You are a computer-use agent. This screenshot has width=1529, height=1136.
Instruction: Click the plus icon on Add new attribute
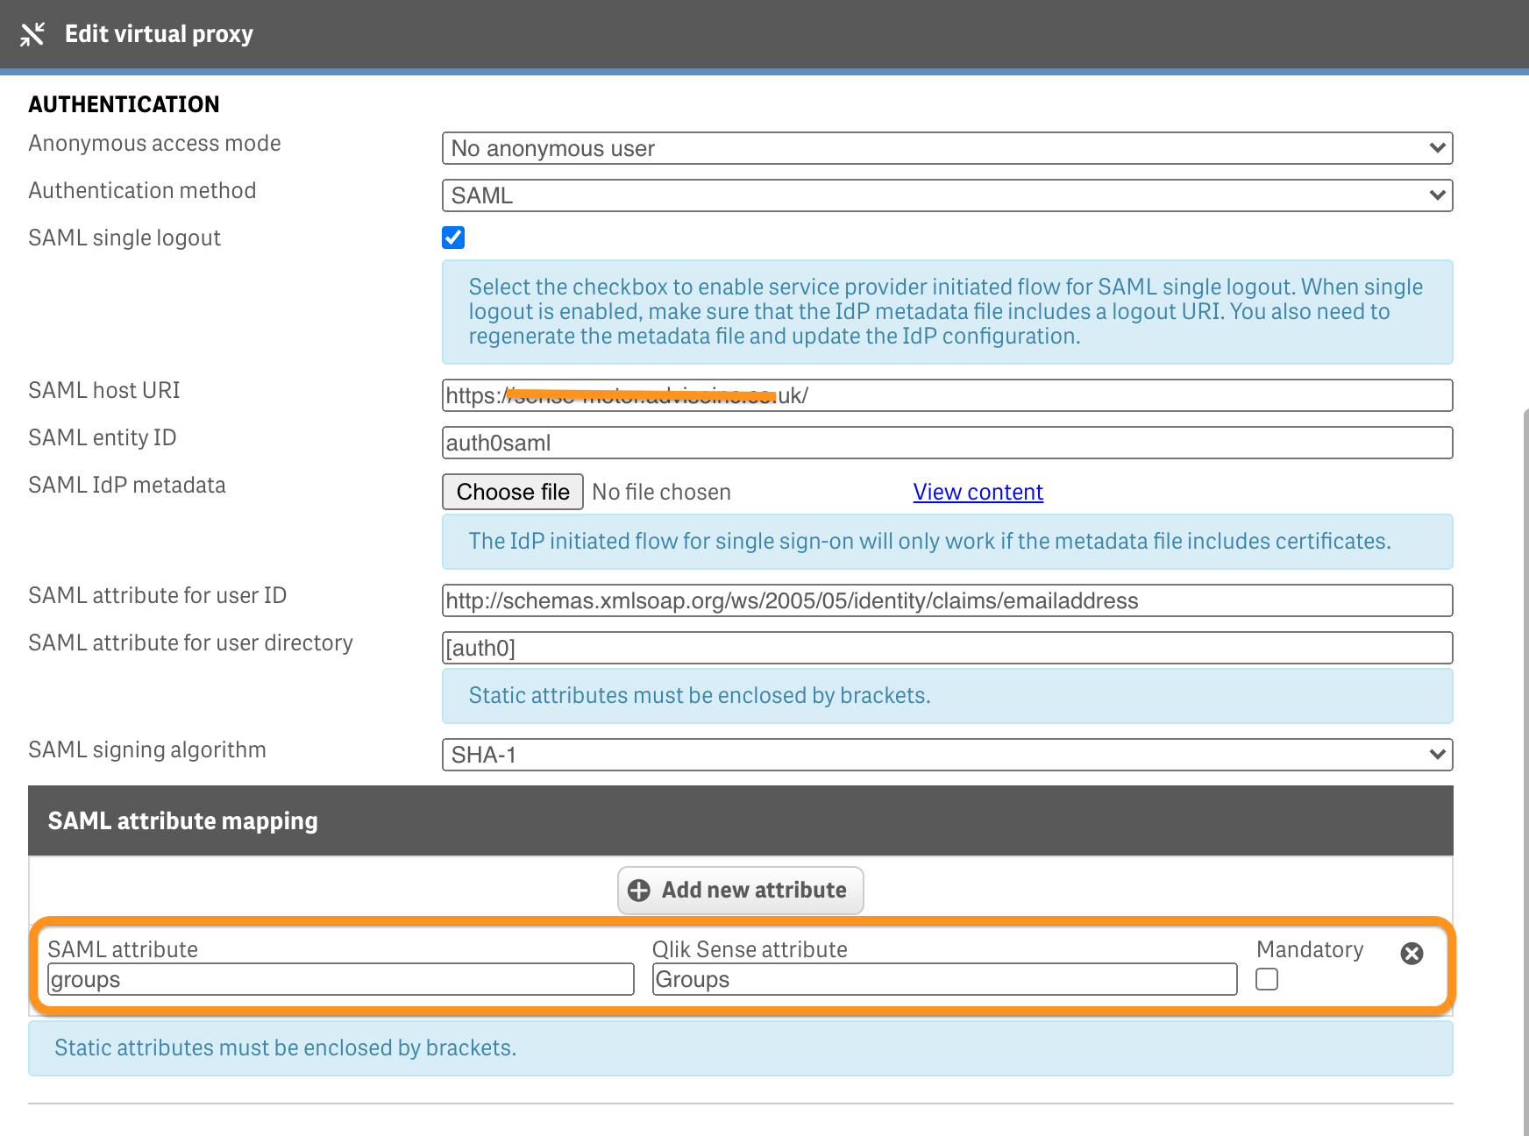click(x=639, y=891)
